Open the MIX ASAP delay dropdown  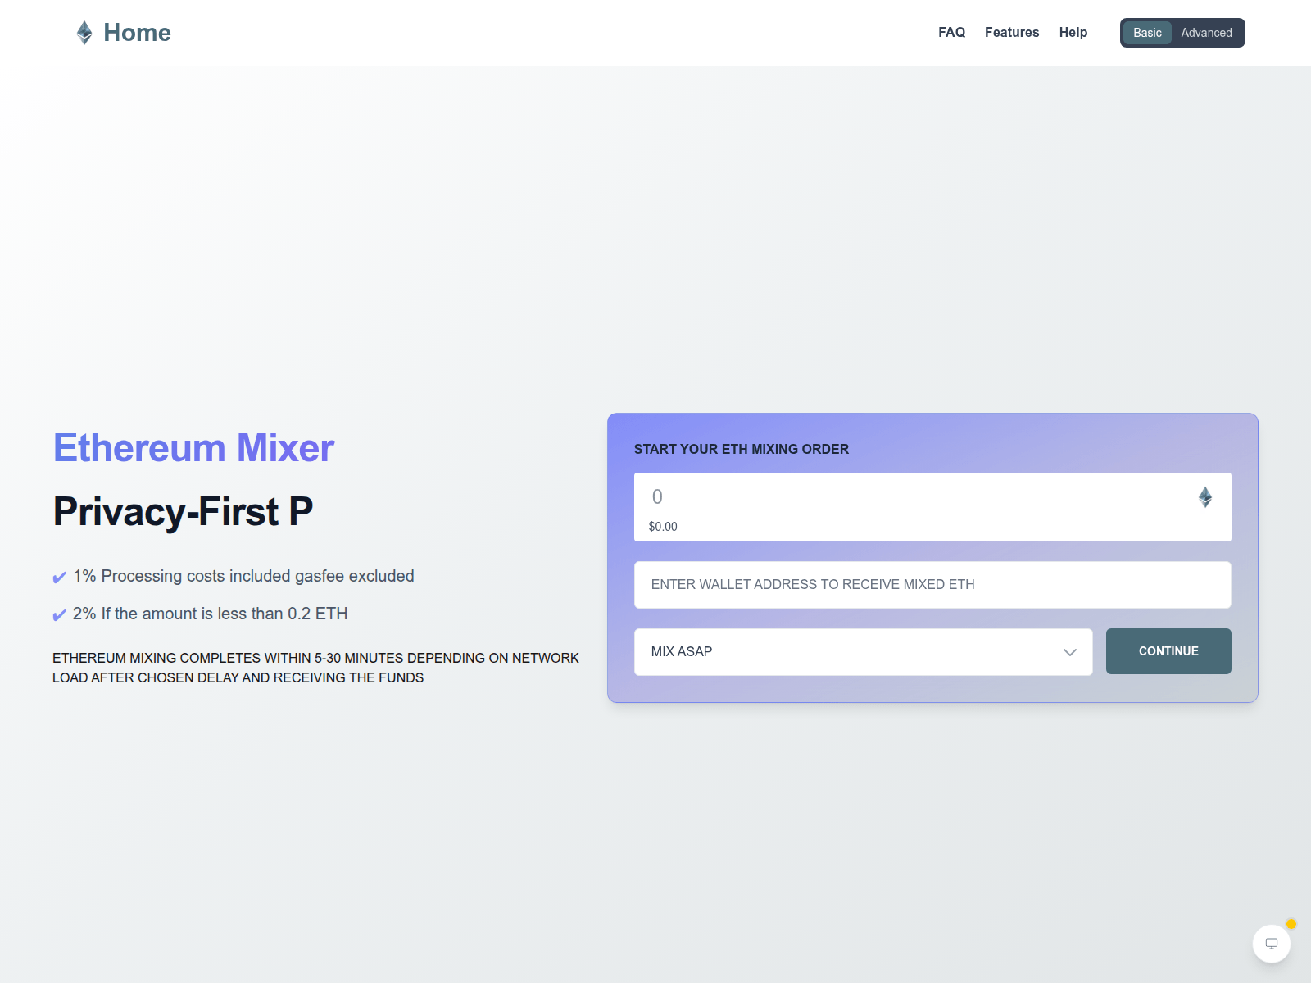(864, 652)
